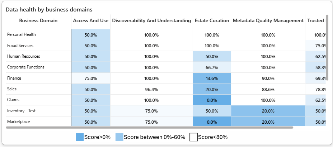Click Discoverability And Understanding column header

[x=151, y=21]
